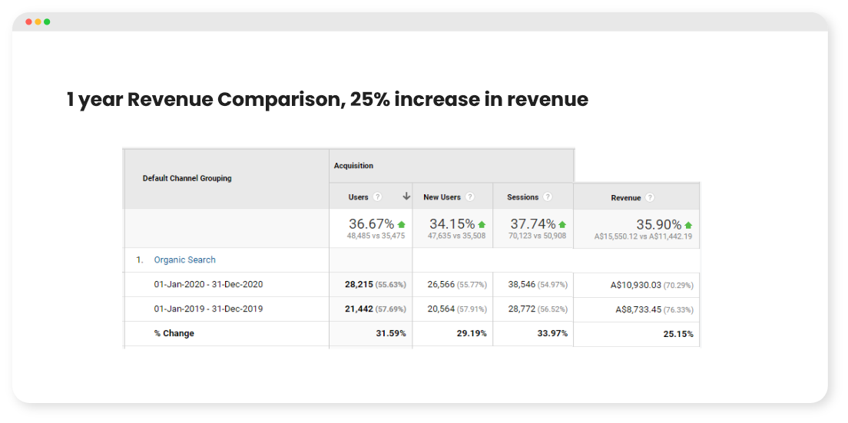The width and height of the screenshot is (848, 423).
Task: Select the 01-Jan-2020 - 31-Dec-2020 row label
Action: click(209, 285)
